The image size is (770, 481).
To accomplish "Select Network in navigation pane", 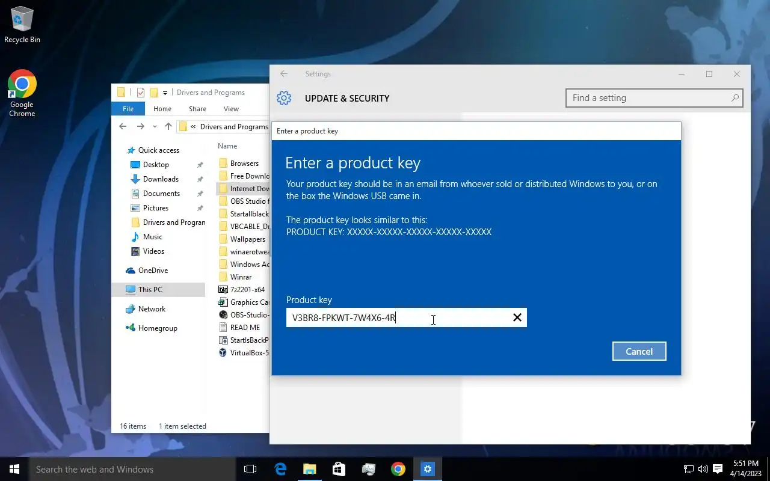I will (x=152, y=309).
